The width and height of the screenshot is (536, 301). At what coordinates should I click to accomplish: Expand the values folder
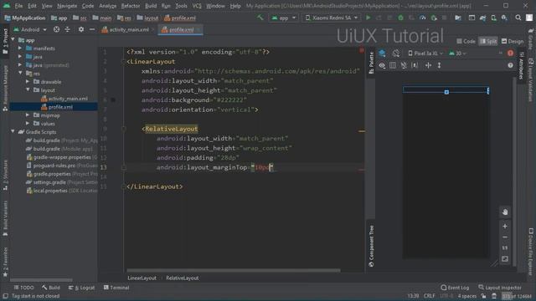[x=28, y=124]
